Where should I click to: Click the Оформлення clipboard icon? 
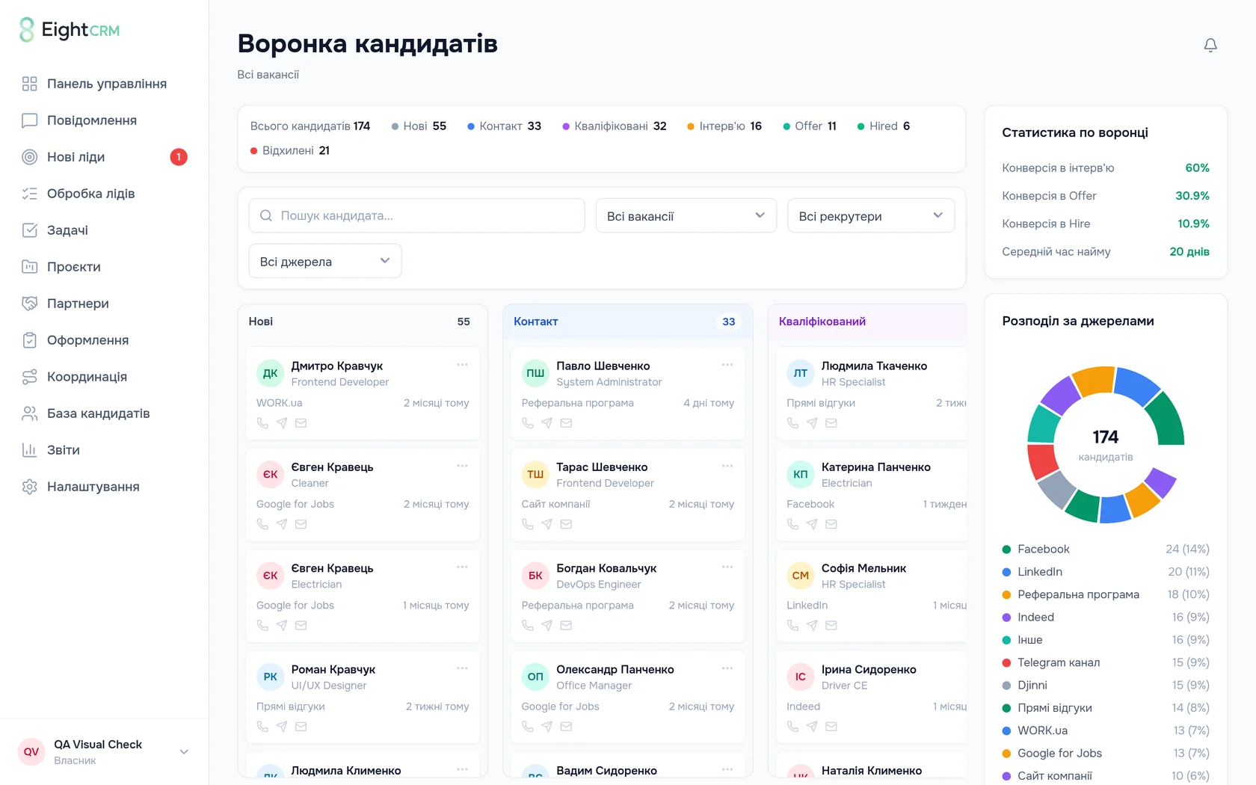tap(30, 340)
